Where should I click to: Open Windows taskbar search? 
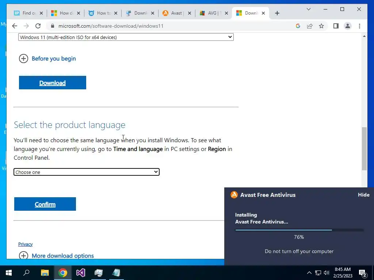[x=26, y=273]
